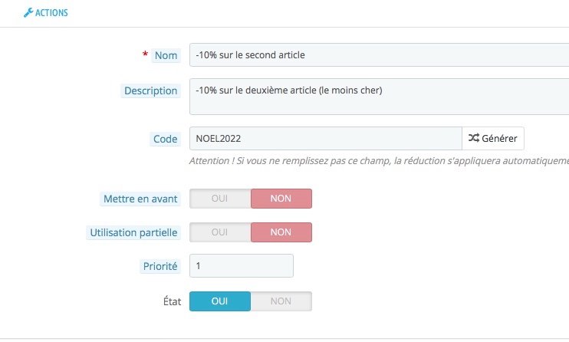Screen dimensions: 569x342
Task: Set Mettre en avant to OUI
Action: point(220,199)
